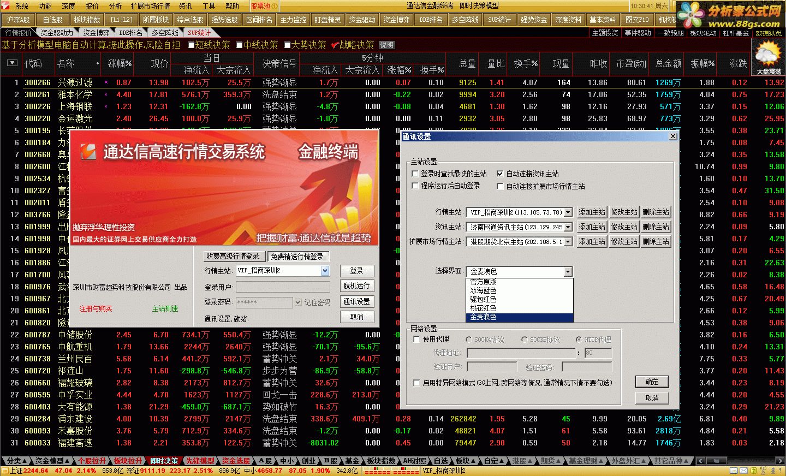Choose highlighted 金麦浪色 skin from list
This screenshot has height=476, width=786.
click(x=520, y=317)
